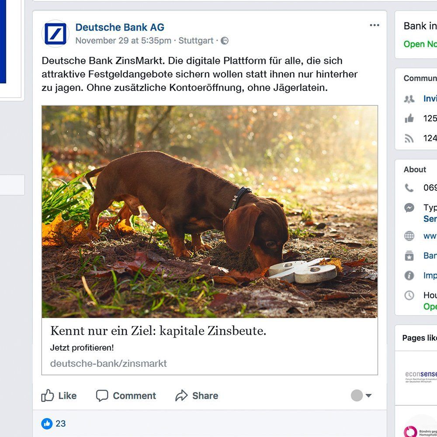This screenshot has height=437, width=437.
Task: Click the clock hours icon
Action: [x=409, y=295]
